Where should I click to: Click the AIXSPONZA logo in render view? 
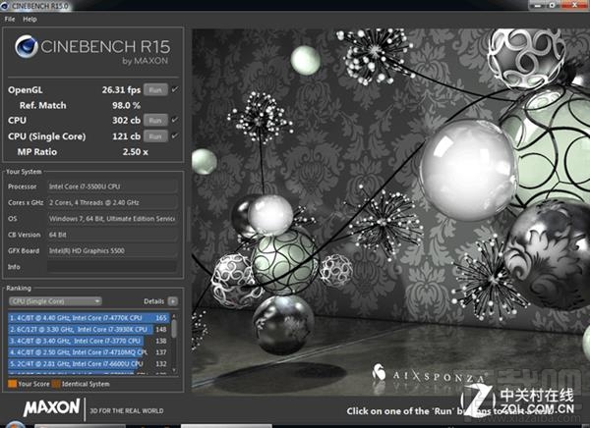[428, 374]
